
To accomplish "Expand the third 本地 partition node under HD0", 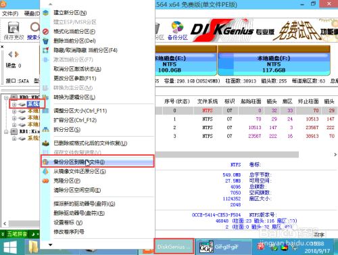I will pyautogui.click(x=14, y=125).
